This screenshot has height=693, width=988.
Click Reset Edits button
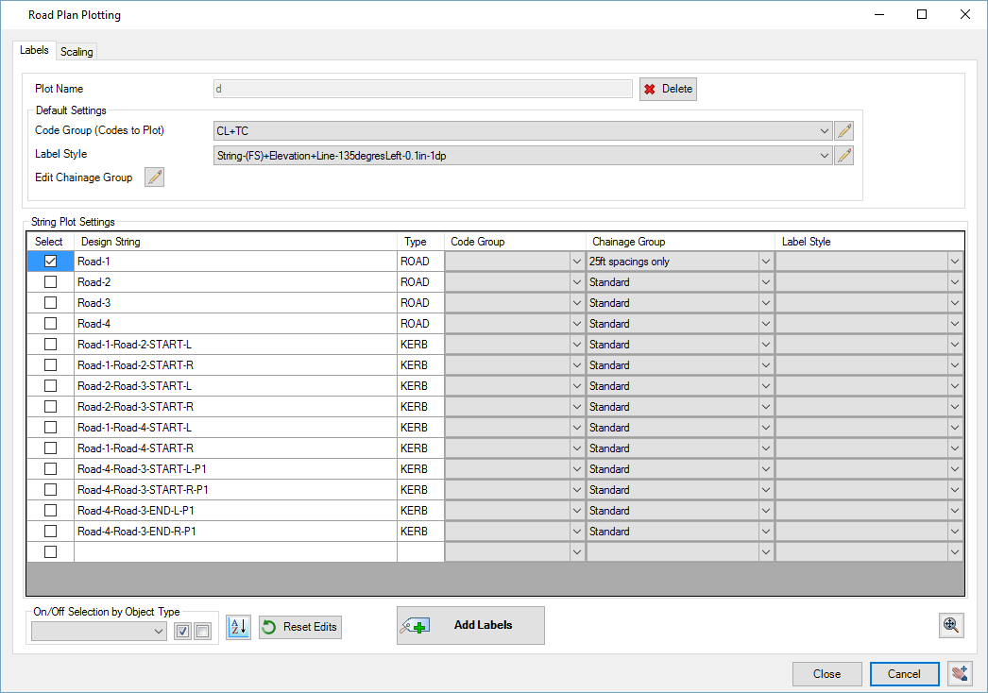tap(300, 627)
